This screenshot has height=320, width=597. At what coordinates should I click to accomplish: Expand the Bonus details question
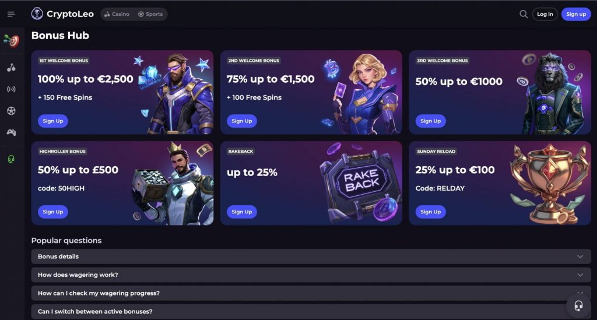[x=311, y=256]
